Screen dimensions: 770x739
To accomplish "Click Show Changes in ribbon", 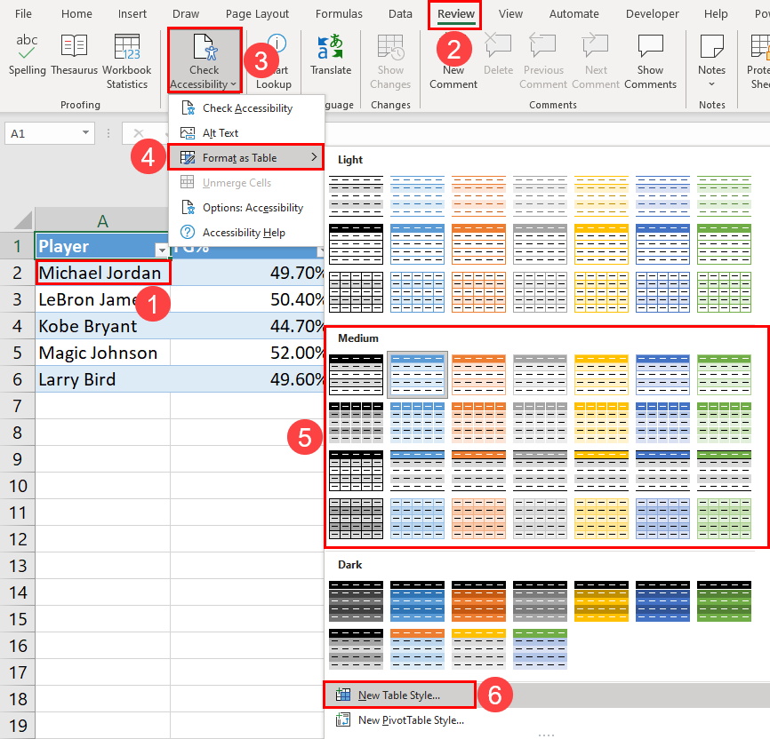I will (x=390, y=61).
